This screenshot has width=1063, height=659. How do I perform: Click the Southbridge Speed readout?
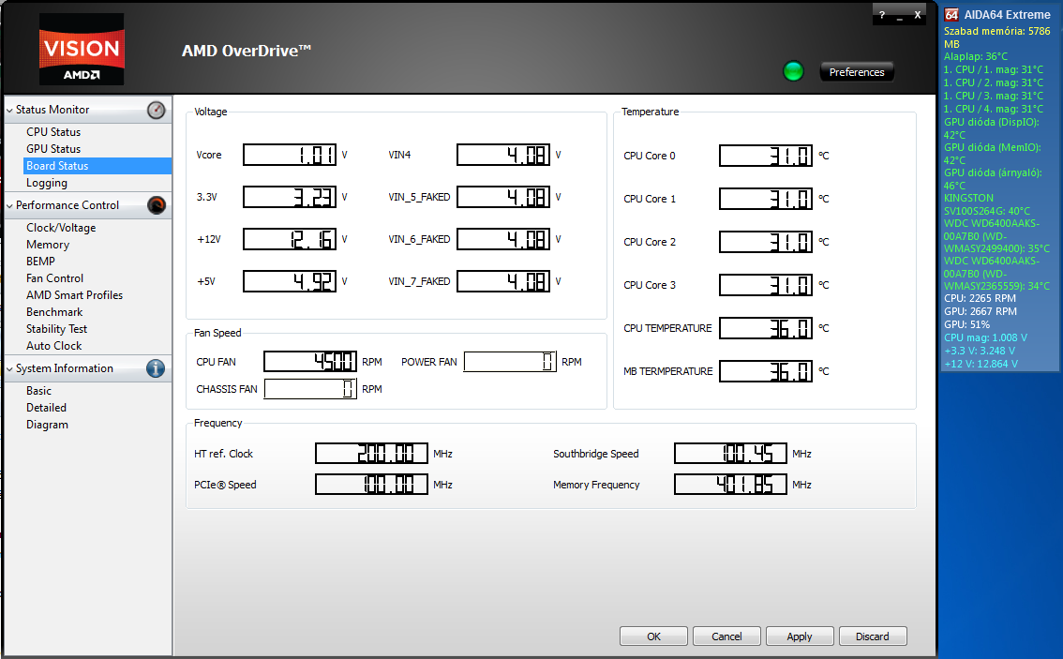tap(731, 454)
